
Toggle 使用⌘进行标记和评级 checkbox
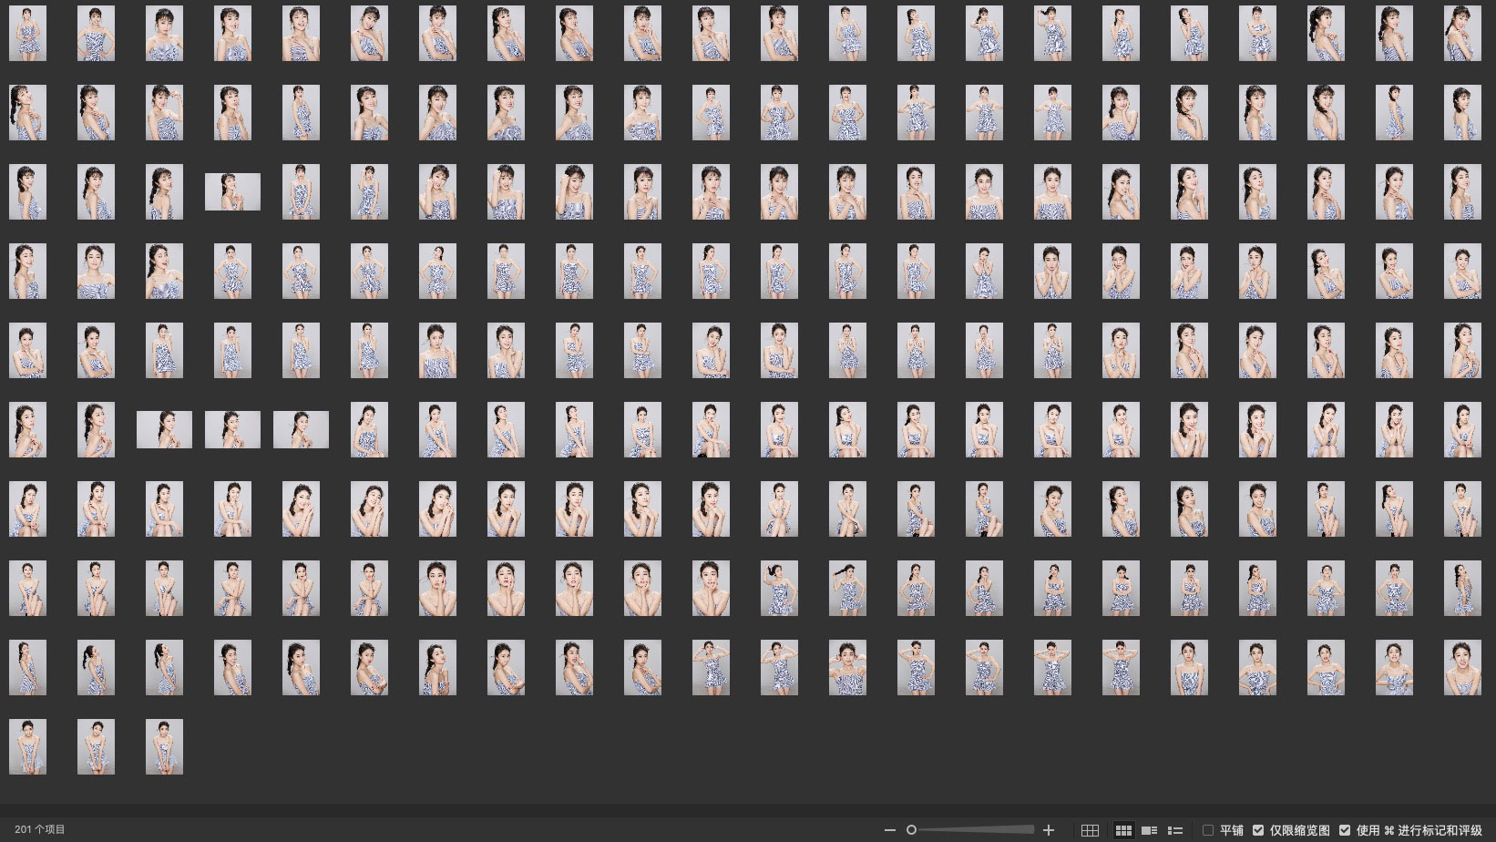pos(1345,830)
